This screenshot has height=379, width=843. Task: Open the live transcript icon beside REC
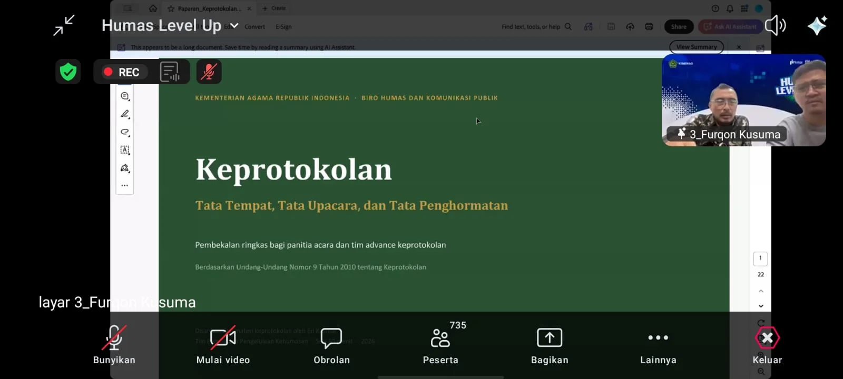(170, 72)
